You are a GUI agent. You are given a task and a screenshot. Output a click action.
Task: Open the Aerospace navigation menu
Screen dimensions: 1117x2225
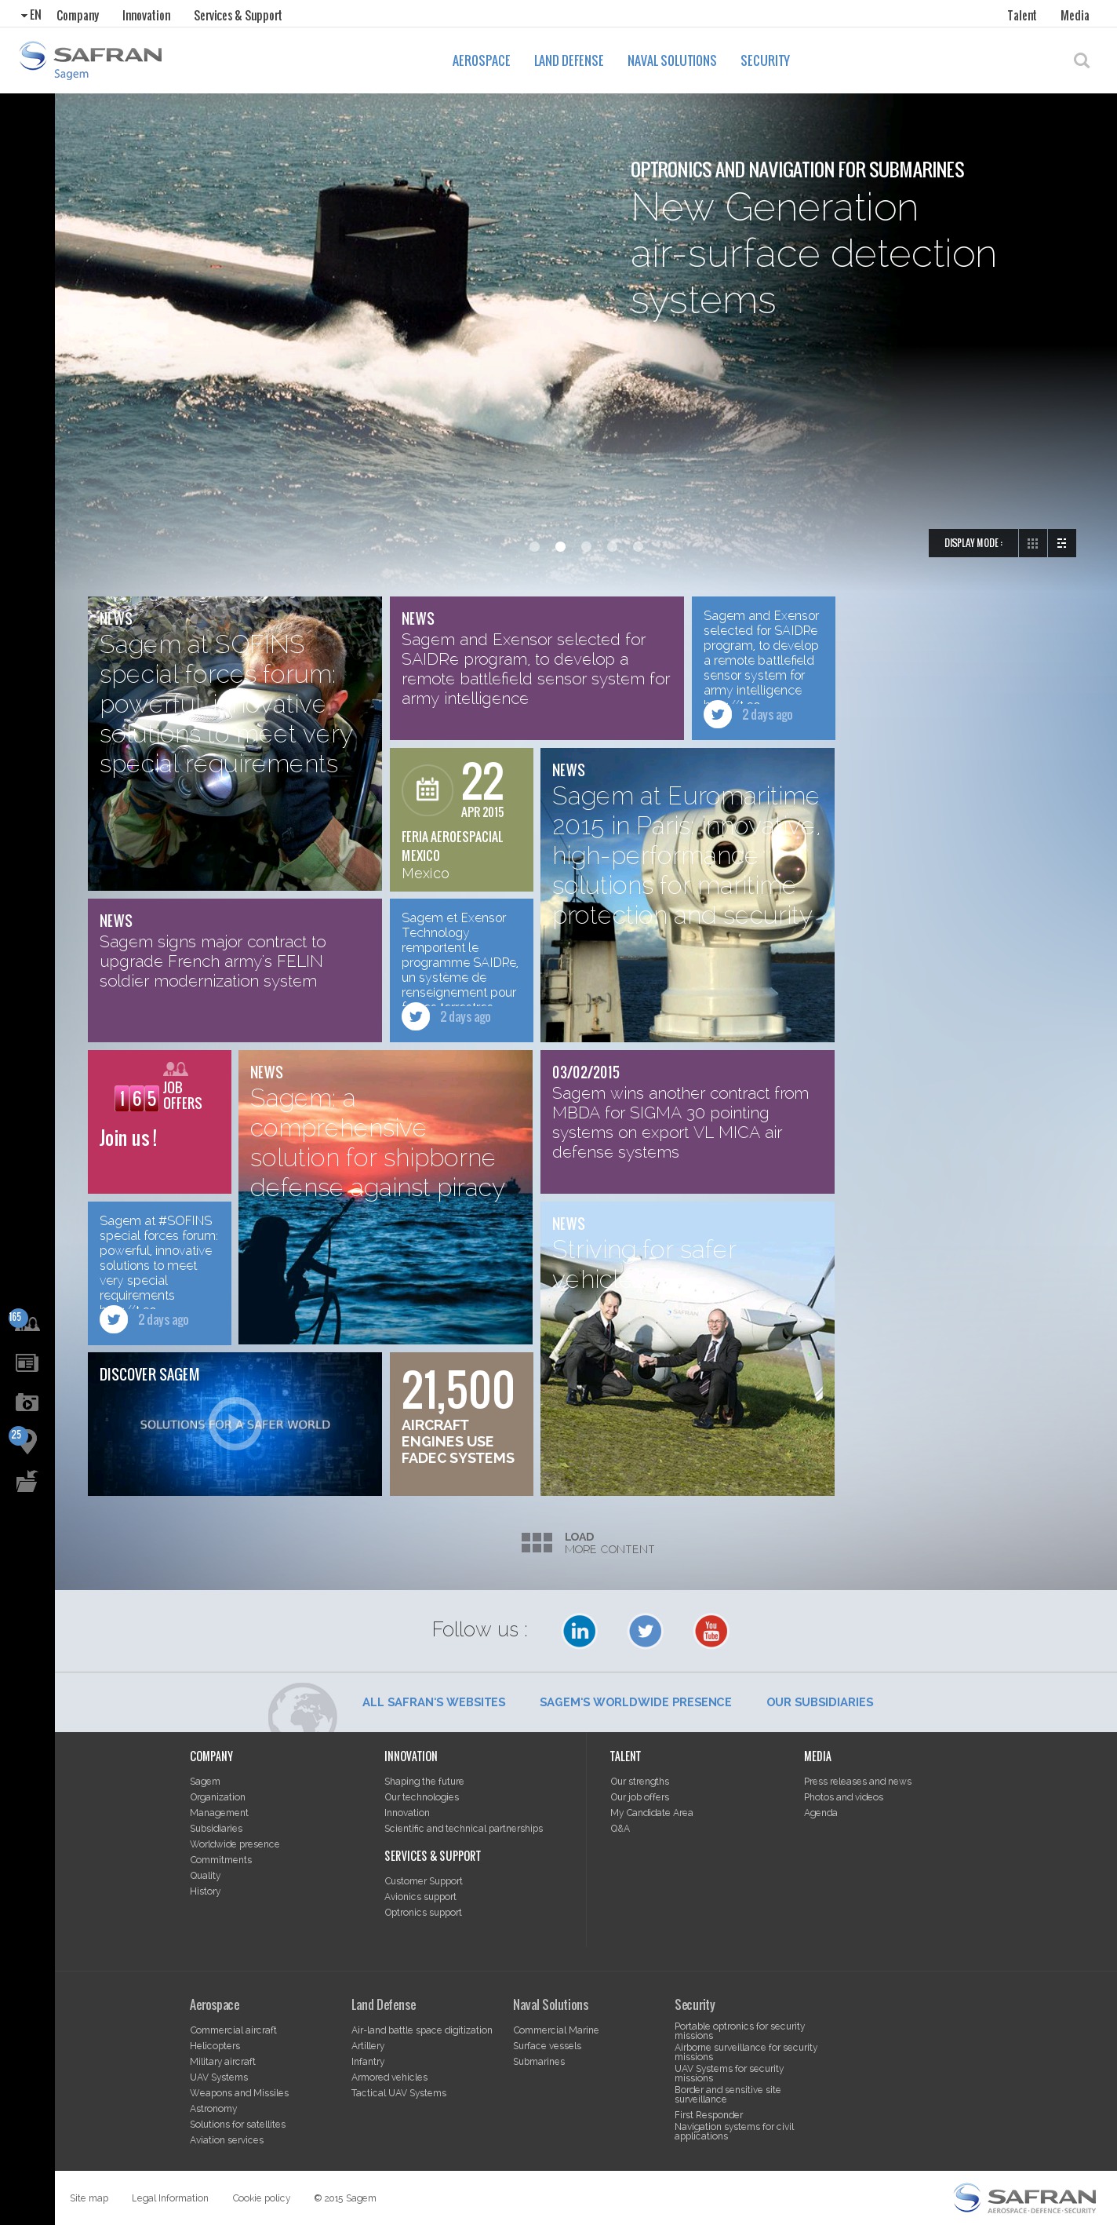click(x=481, y=60)
